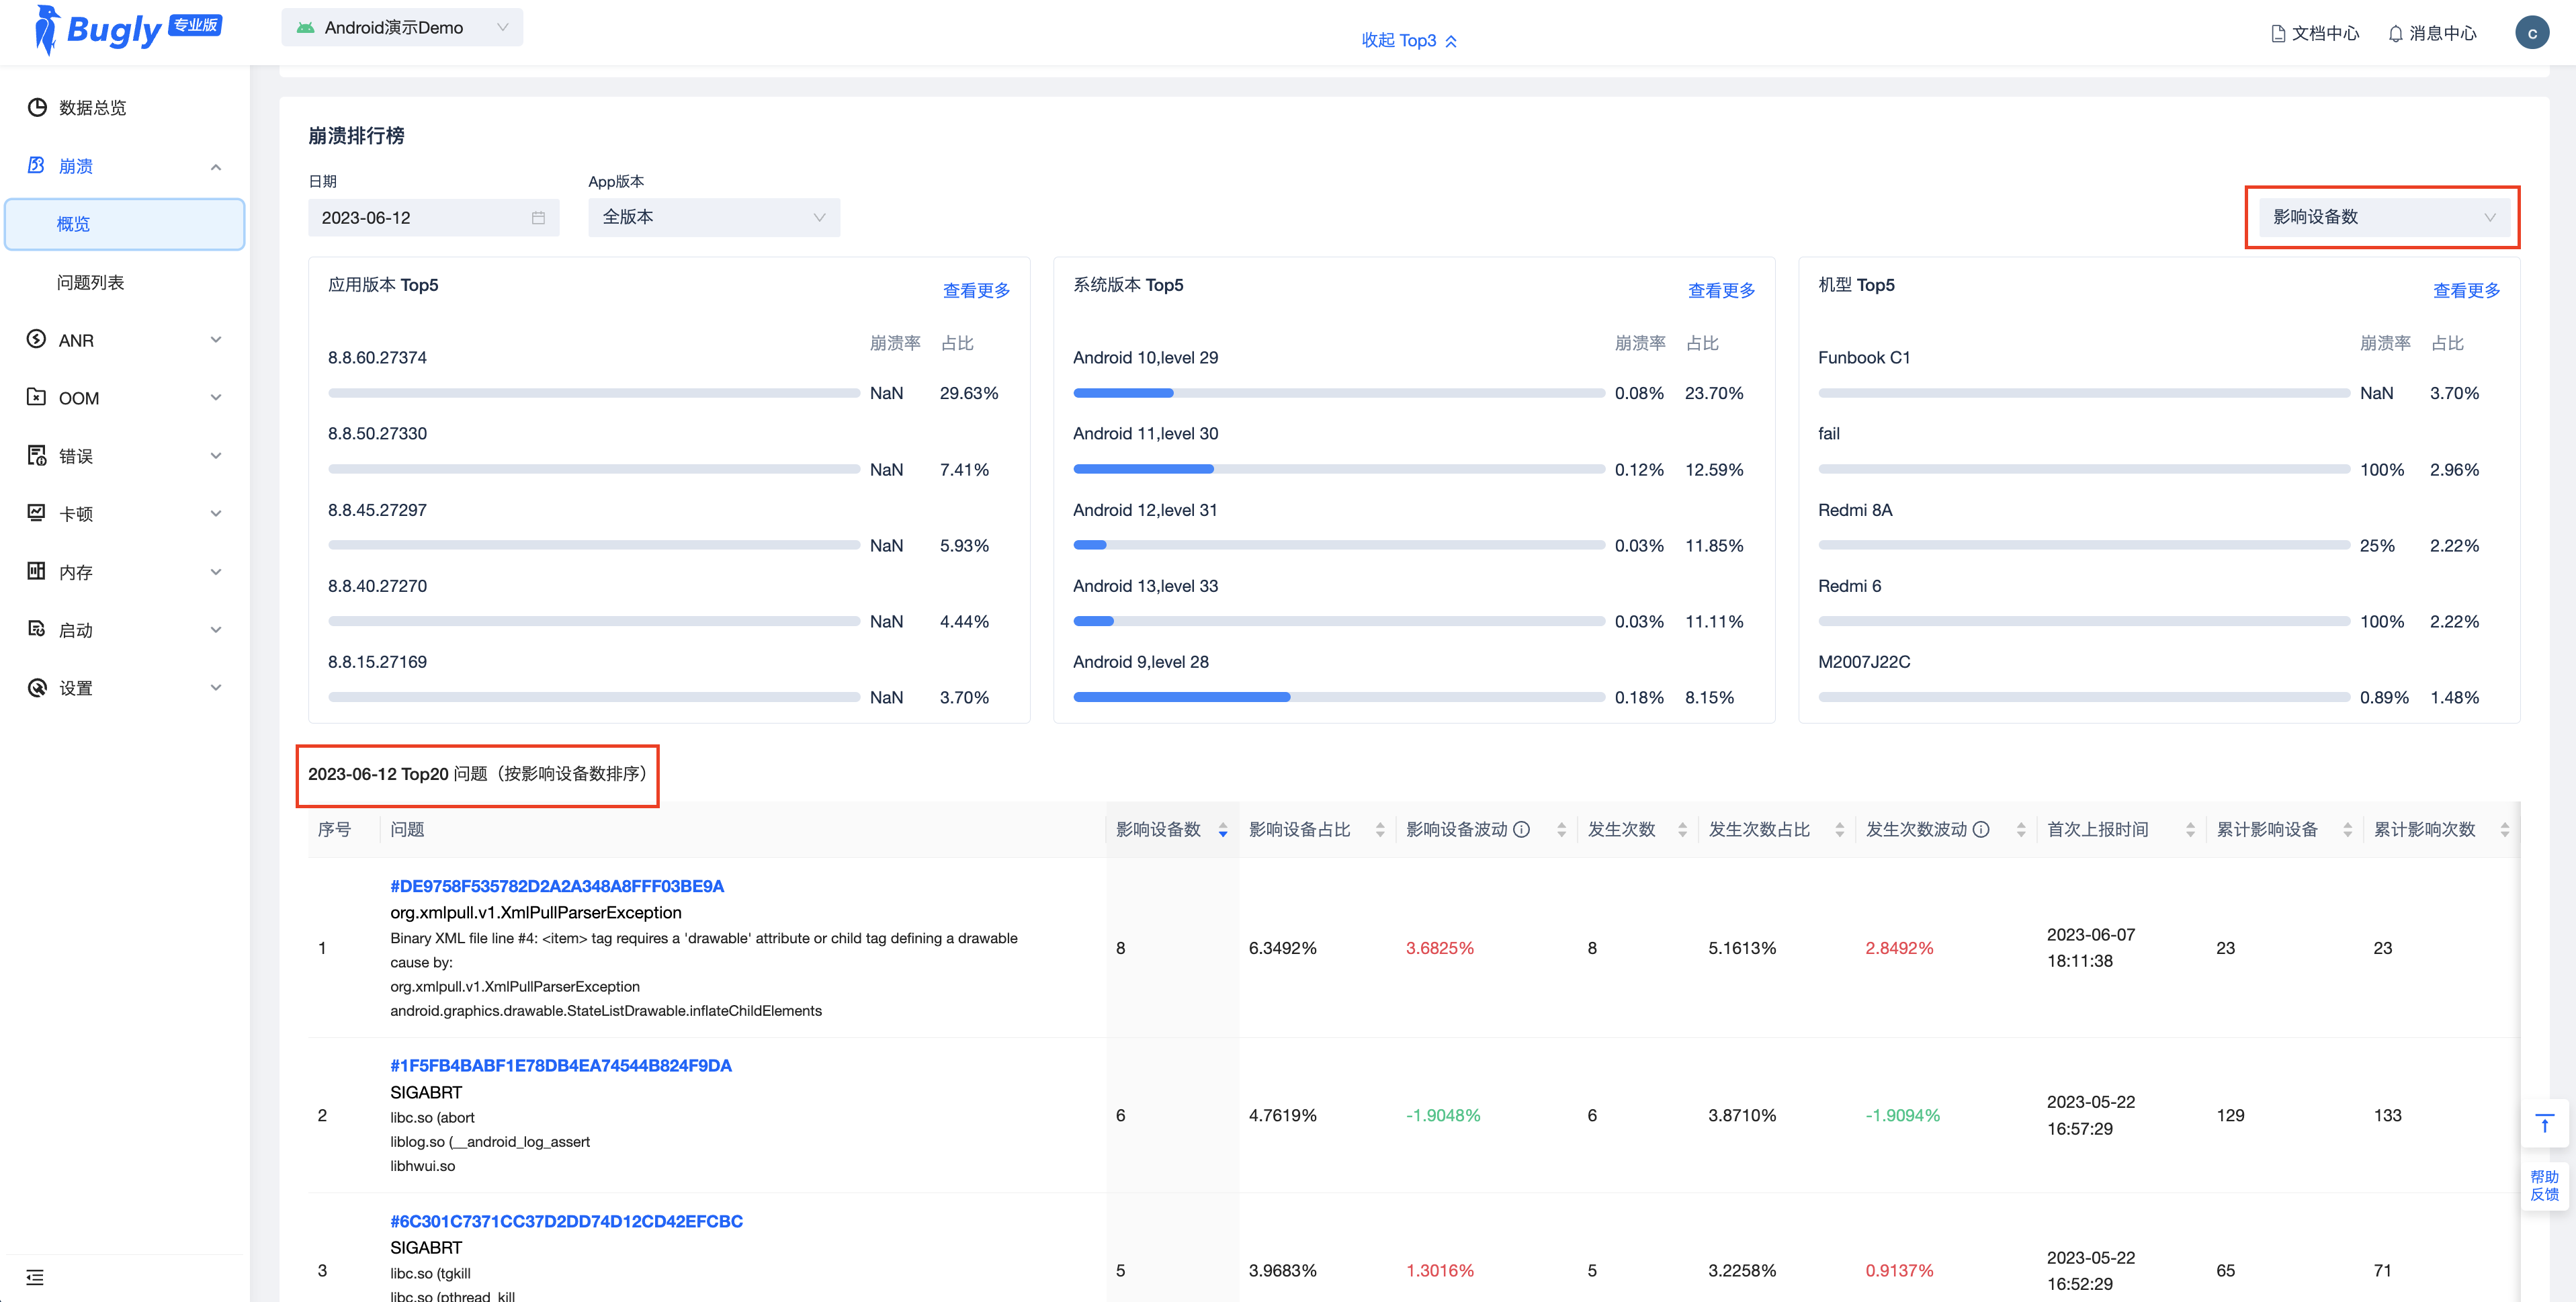The height and width of the screenshot is (1302, 2576).
Task: Click the 内存 memory icon in sidebar
Action: [37, 571]
